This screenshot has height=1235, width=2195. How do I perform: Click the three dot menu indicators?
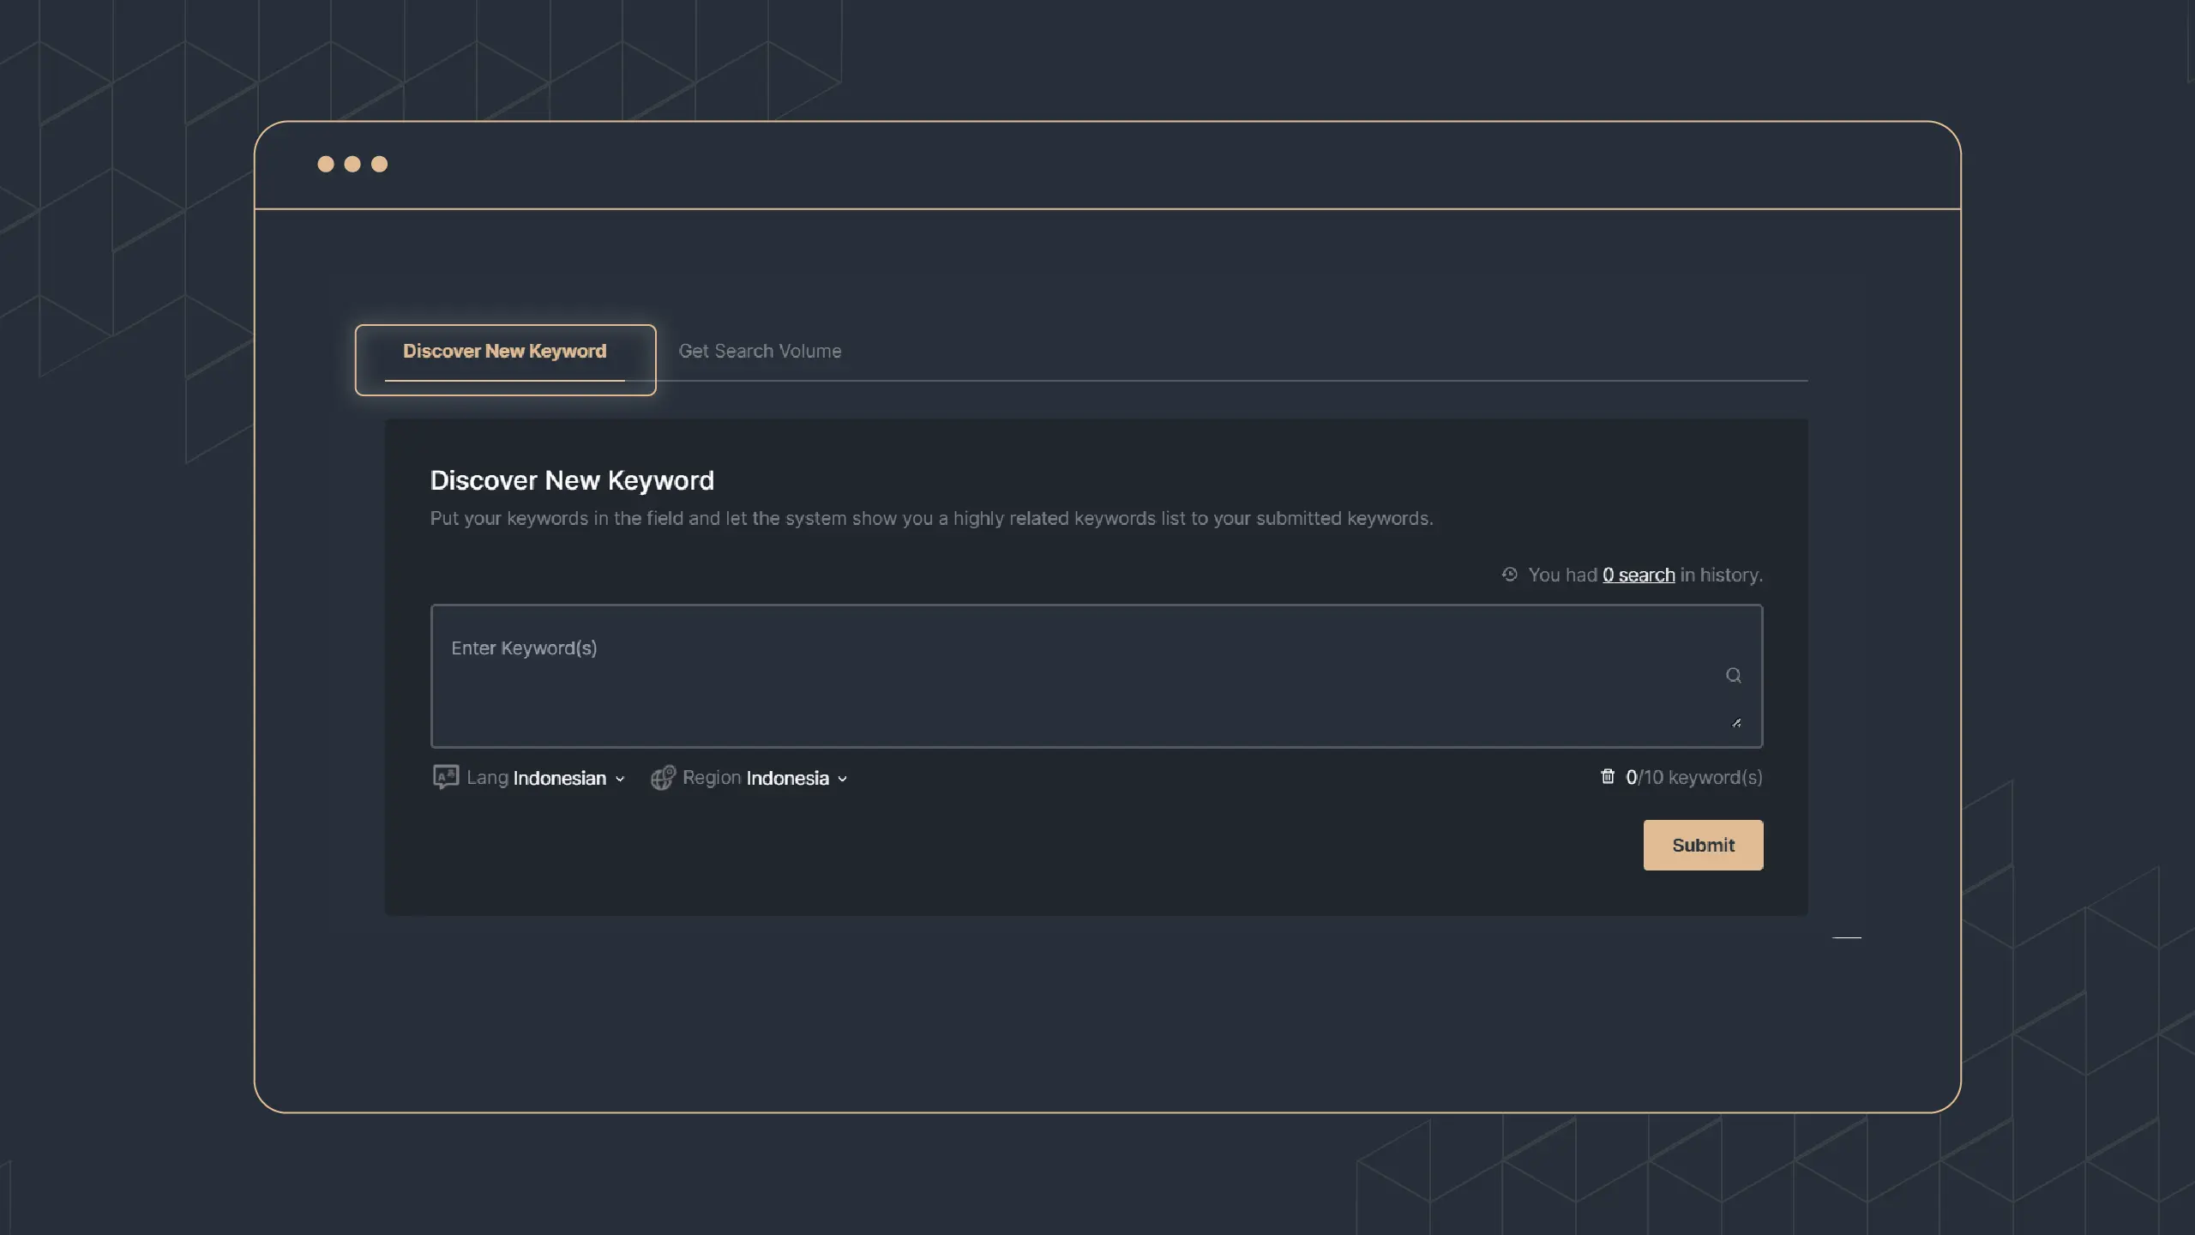point(352,163)
